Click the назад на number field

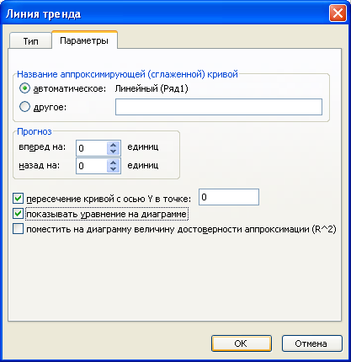point(92,166)
